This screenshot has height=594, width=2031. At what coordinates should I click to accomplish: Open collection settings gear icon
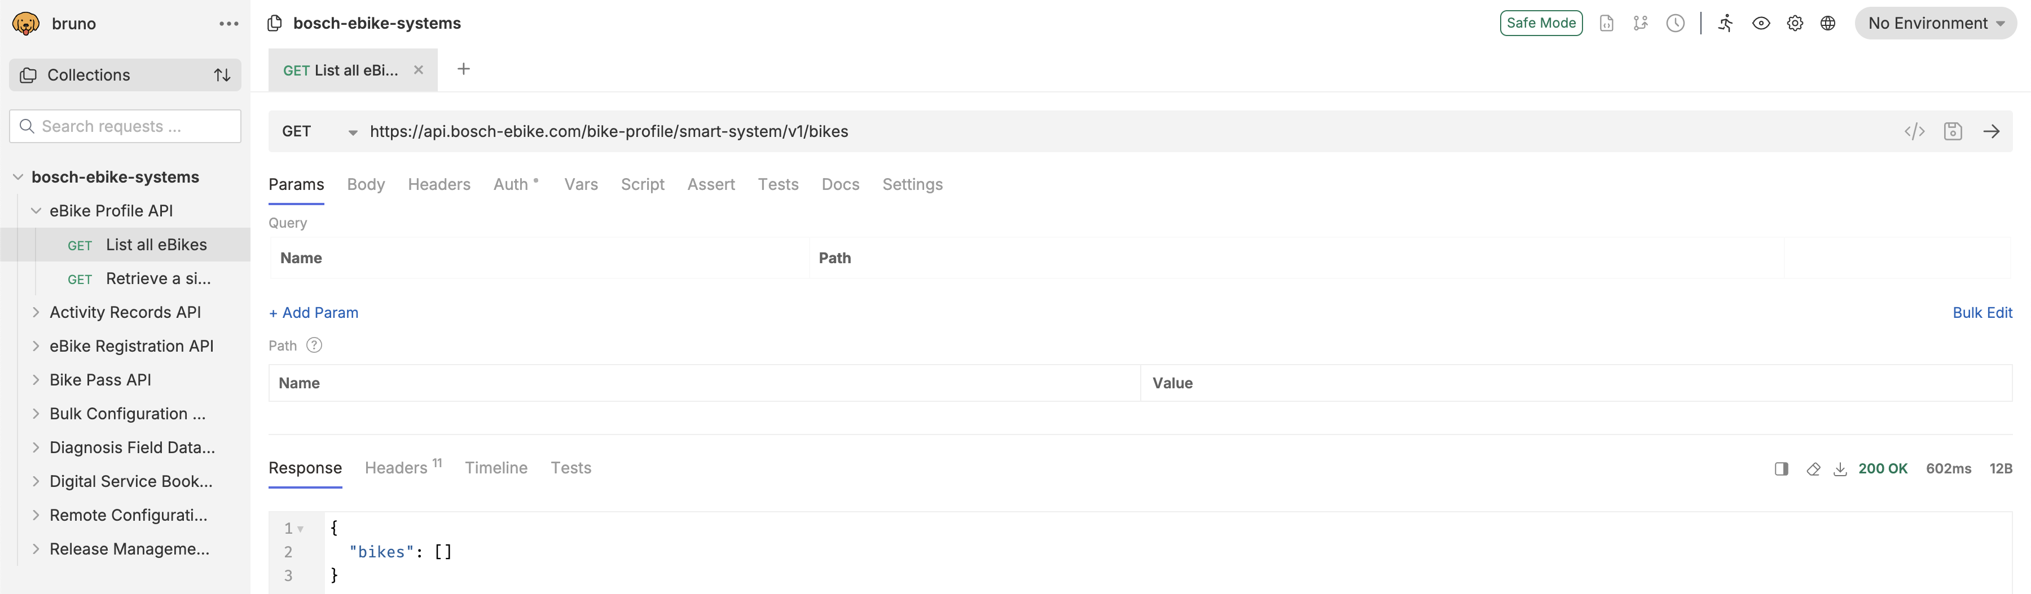pyautogui.click(x=1795, y=23)
